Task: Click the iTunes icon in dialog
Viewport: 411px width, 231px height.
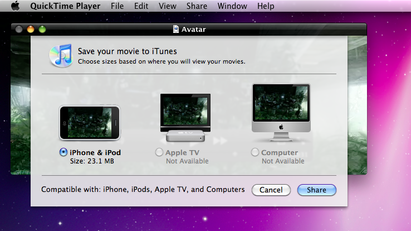Action: click(61, 56)
